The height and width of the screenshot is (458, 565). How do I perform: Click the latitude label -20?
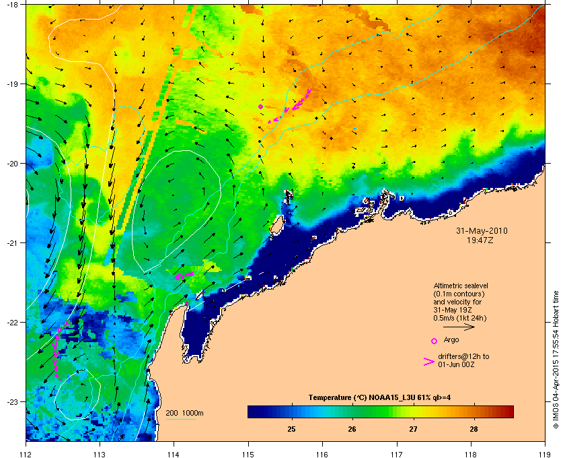12,164
